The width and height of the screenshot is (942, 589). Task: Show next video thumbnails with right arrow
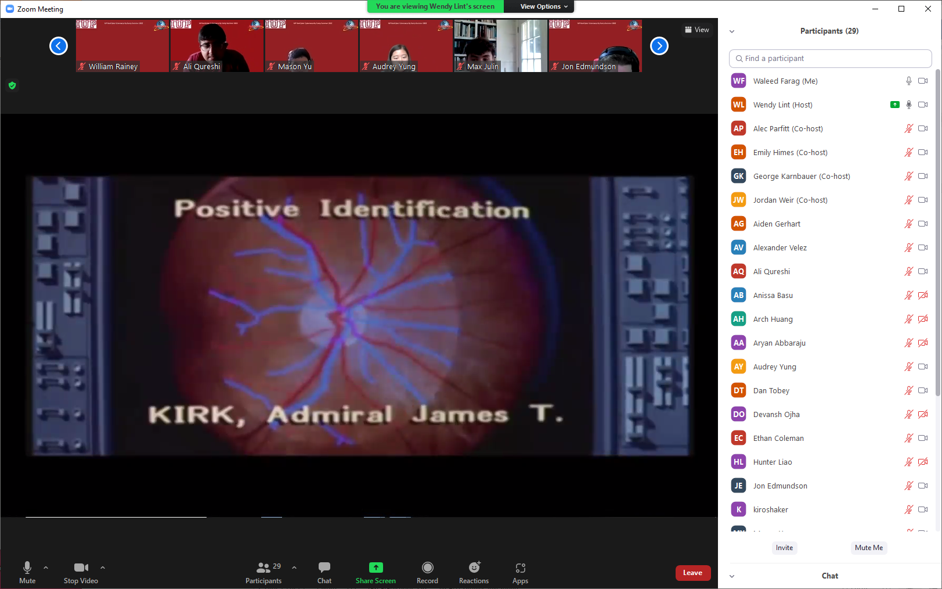(659, 46)
